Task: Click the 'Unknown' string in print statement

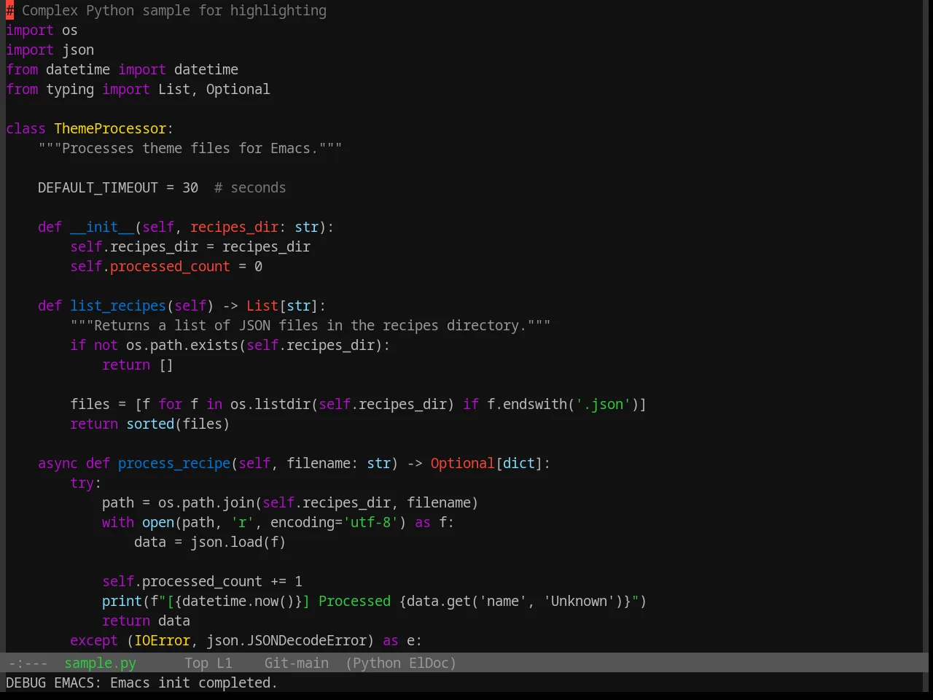Action: 579,601
